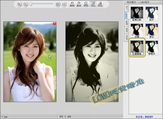Click the fit-to-window icon button
The width and height of the screenshot is (163, 119).
[57, 4]
